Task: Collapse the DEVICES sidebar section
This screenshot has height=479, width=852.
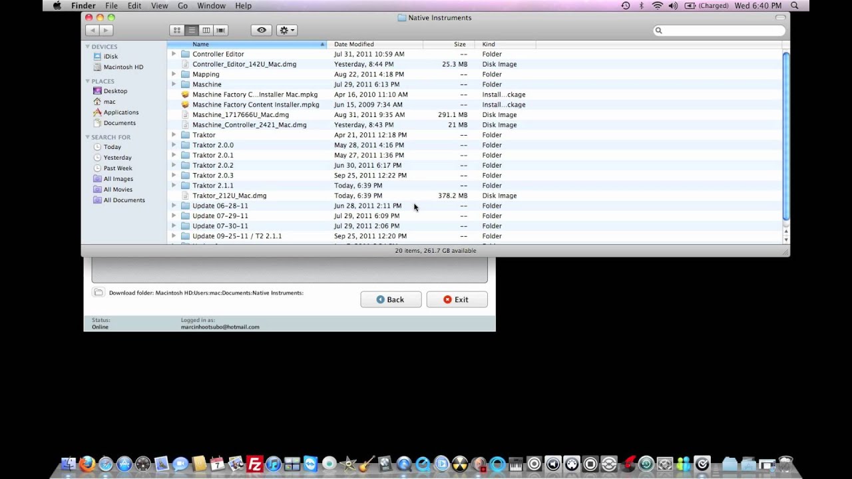Action: (x=87, y=47)
